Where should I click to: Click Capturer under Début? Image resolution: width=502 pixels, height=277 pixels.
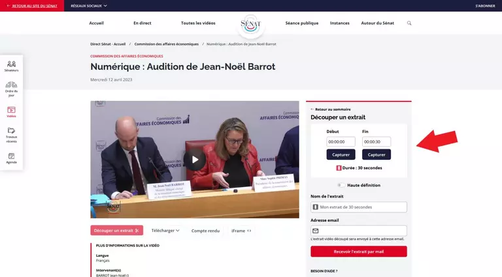[341, 154]
